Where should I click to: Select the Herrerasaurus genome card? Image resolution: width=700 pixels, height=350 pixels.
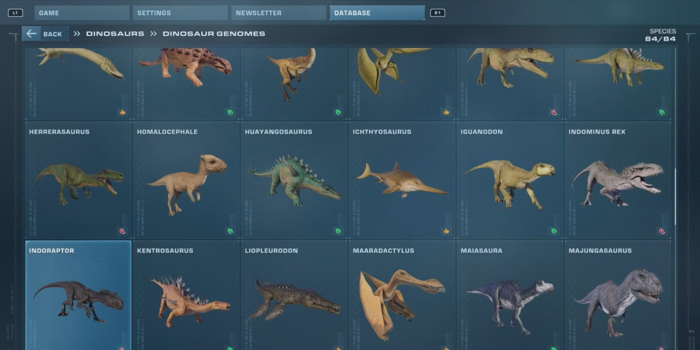[78, 180]
